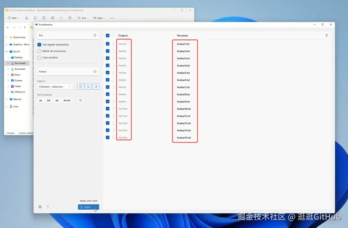Viewport: 348px width, 228px height.
Task: Select Desktop in the navigation tree
Action: [18, 57]
